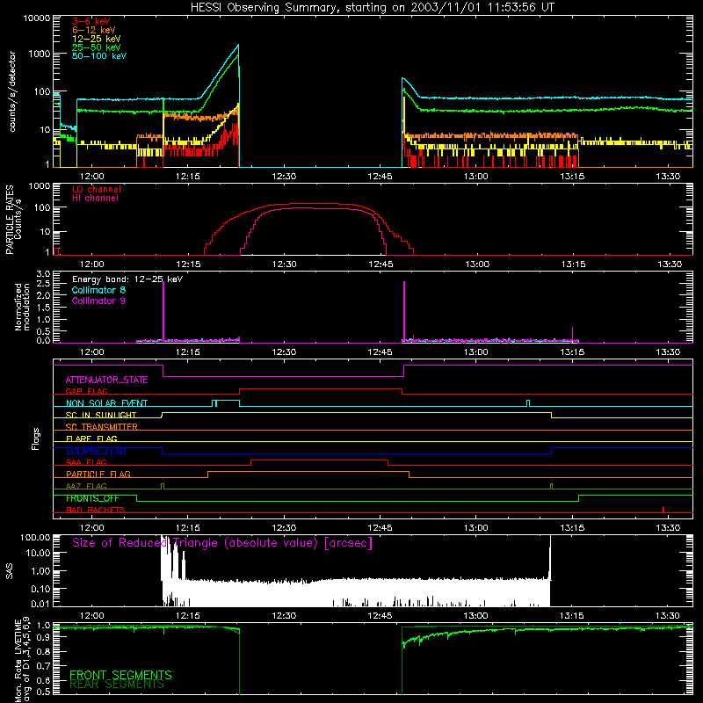Click the 10000 tick on the count-rate axis
The width and height of the screenshot is (703, 703).
click(x=37, y=18)
